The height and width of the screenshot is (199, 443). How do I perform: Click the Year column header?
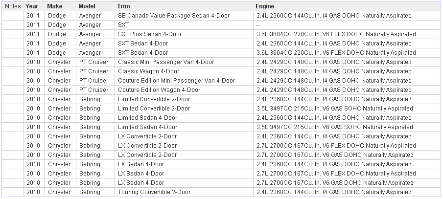click(x=32, y=6)
